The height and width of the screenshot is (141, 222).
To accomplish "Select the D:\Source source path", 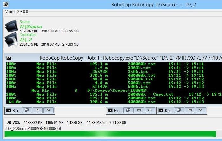I will point(31,26).
